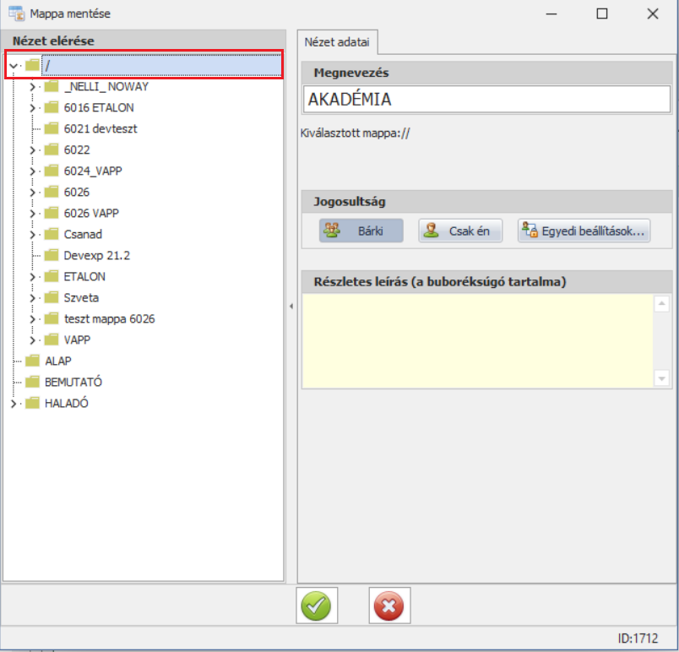
Task: Select the Csak én permission option
Action: point(460,231)
